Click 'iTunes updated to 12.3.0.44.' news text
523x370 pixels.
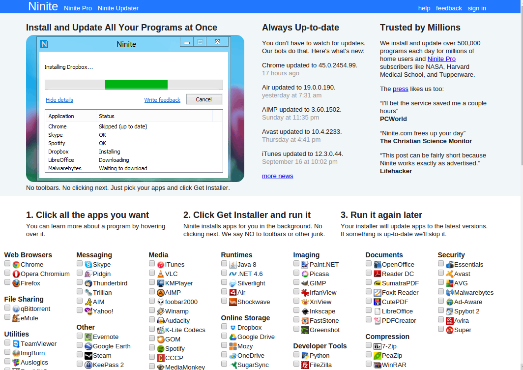tap(302, 154)
